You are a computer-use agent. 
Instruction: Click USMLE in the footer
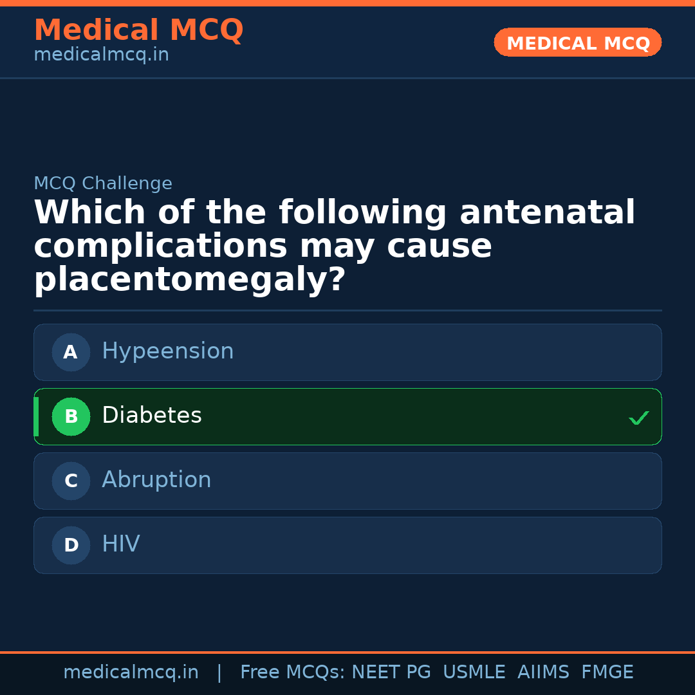(474, 672)
